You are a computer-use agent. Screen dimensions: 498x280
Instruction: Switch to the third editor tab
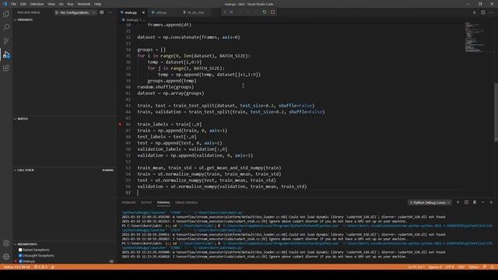pos(195,12)
